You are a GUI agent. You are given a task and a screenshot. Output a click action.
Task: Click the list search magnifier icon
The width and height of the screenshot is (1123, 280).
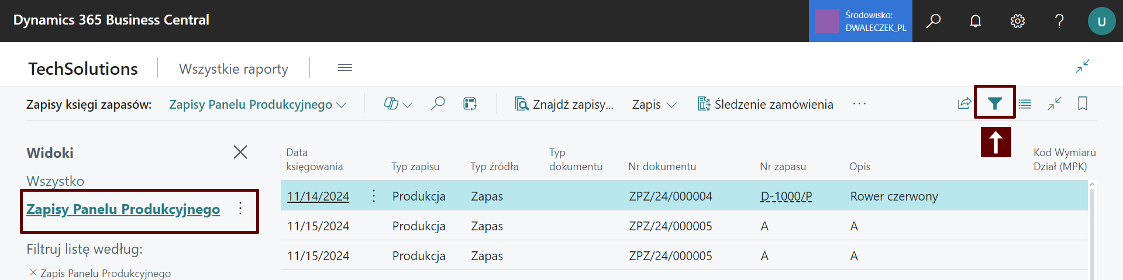[x=438, y=103]
